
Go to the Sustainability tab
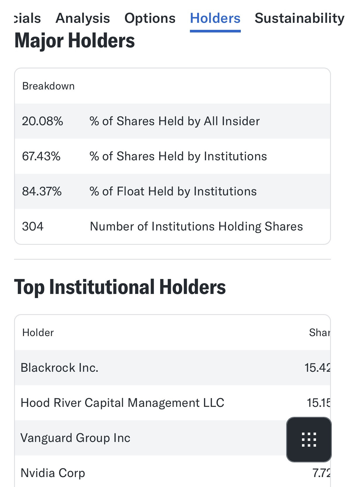tap(299, 18)
